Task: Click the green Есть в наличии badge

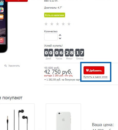Action: pyautogui.click(x=55, y=15)
